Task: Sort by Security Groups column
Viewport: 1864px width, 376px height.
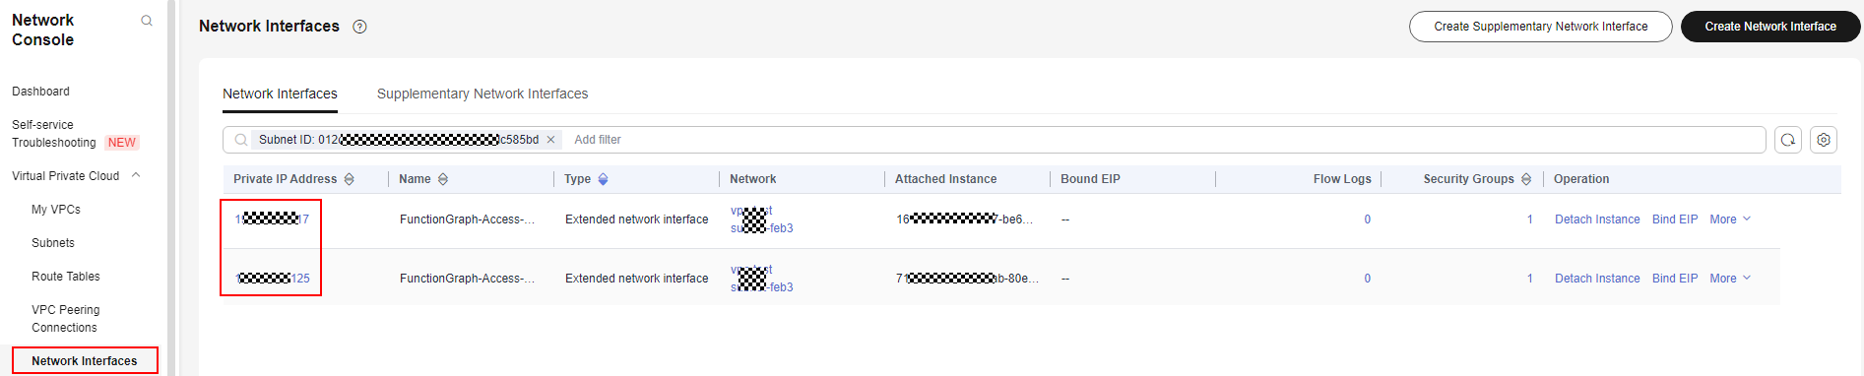Action: (1526, 179)
